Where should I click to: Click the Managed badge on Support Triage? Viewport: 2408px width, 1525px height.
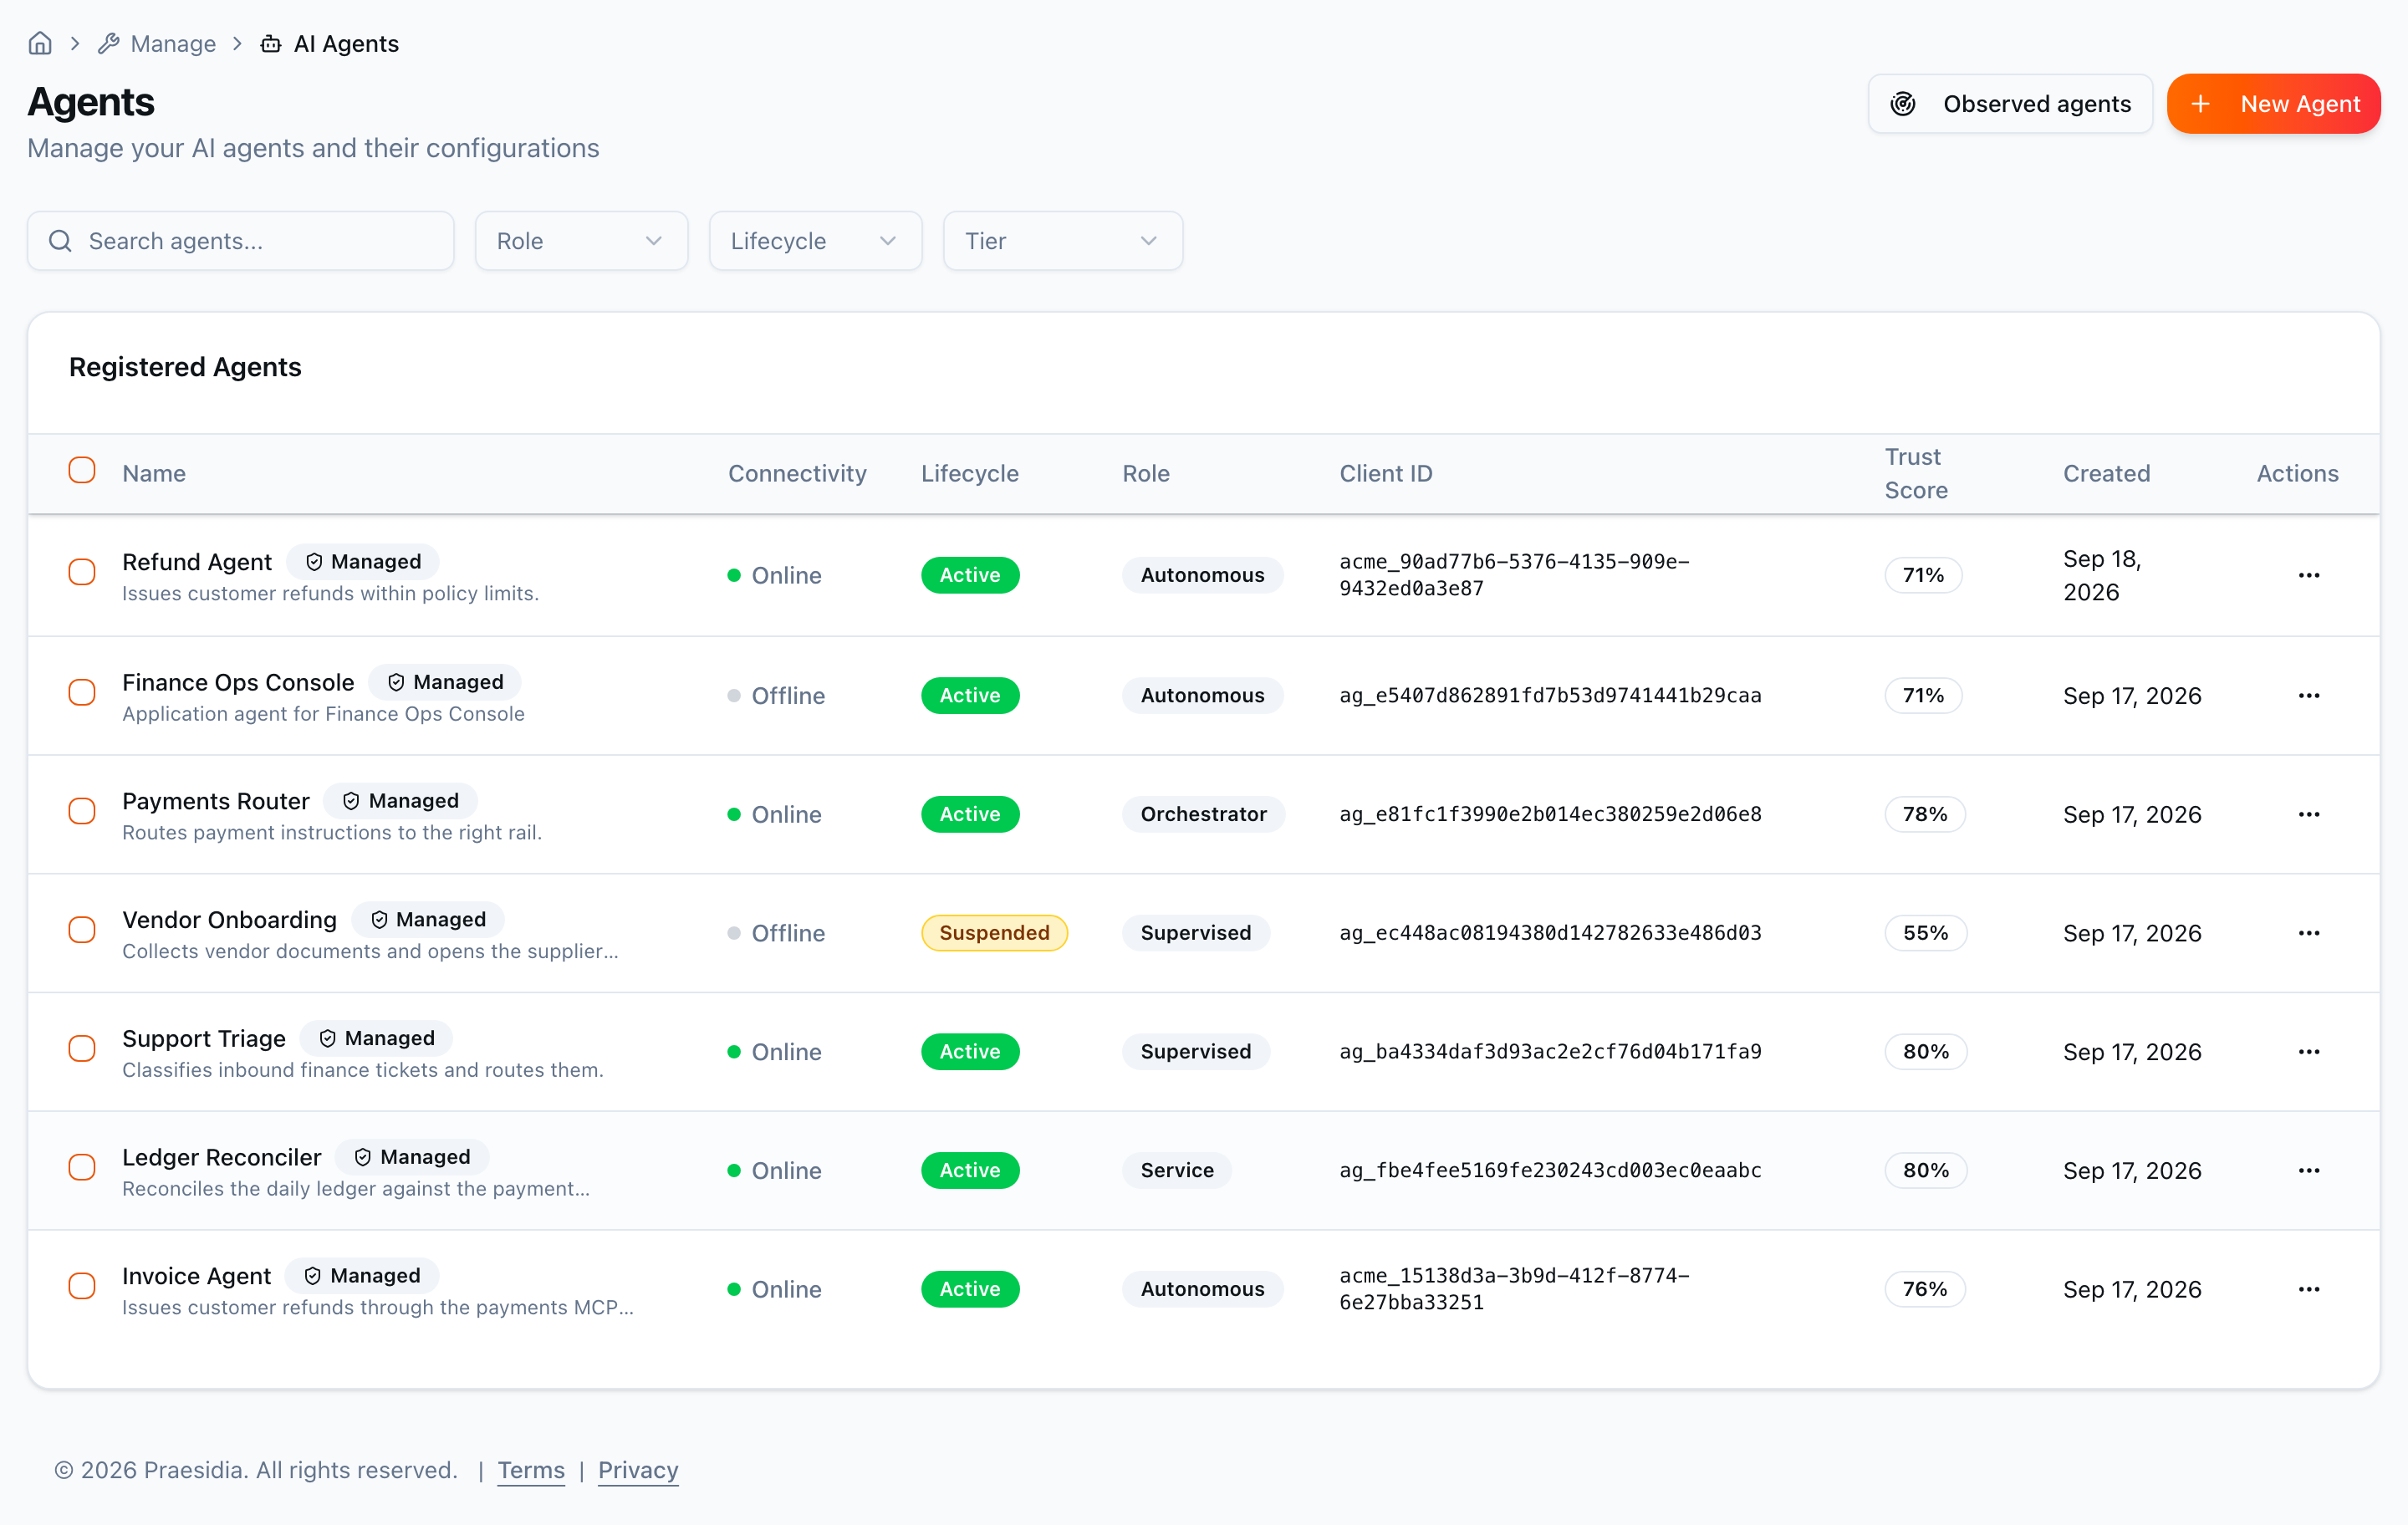click(377, 1038)
